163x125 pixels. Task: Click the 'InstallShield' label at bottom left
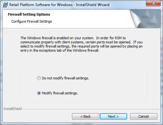(x=13, y=109)
